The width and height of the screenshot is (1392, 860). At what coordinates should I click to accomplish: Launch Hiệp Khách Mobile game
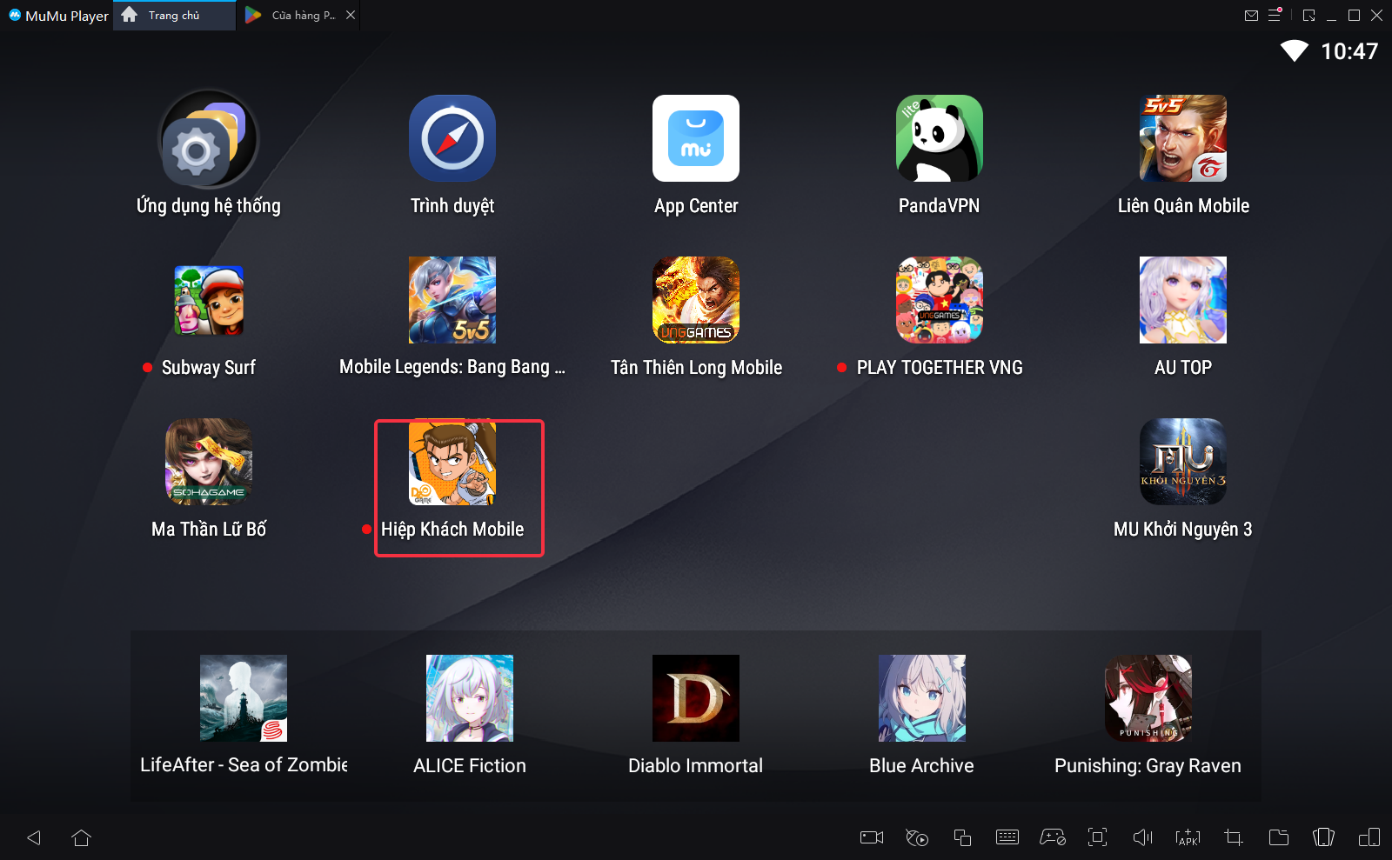(x=452, y=463)
